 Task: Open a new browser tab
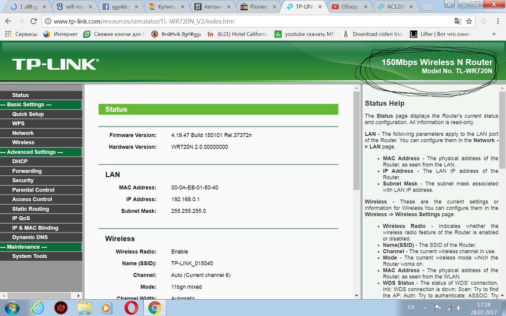tap(428, 7)
